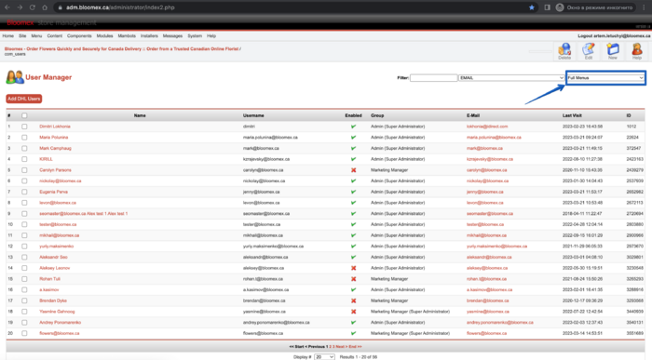
Task: Open the Installers menu
Action: [149, 36]
